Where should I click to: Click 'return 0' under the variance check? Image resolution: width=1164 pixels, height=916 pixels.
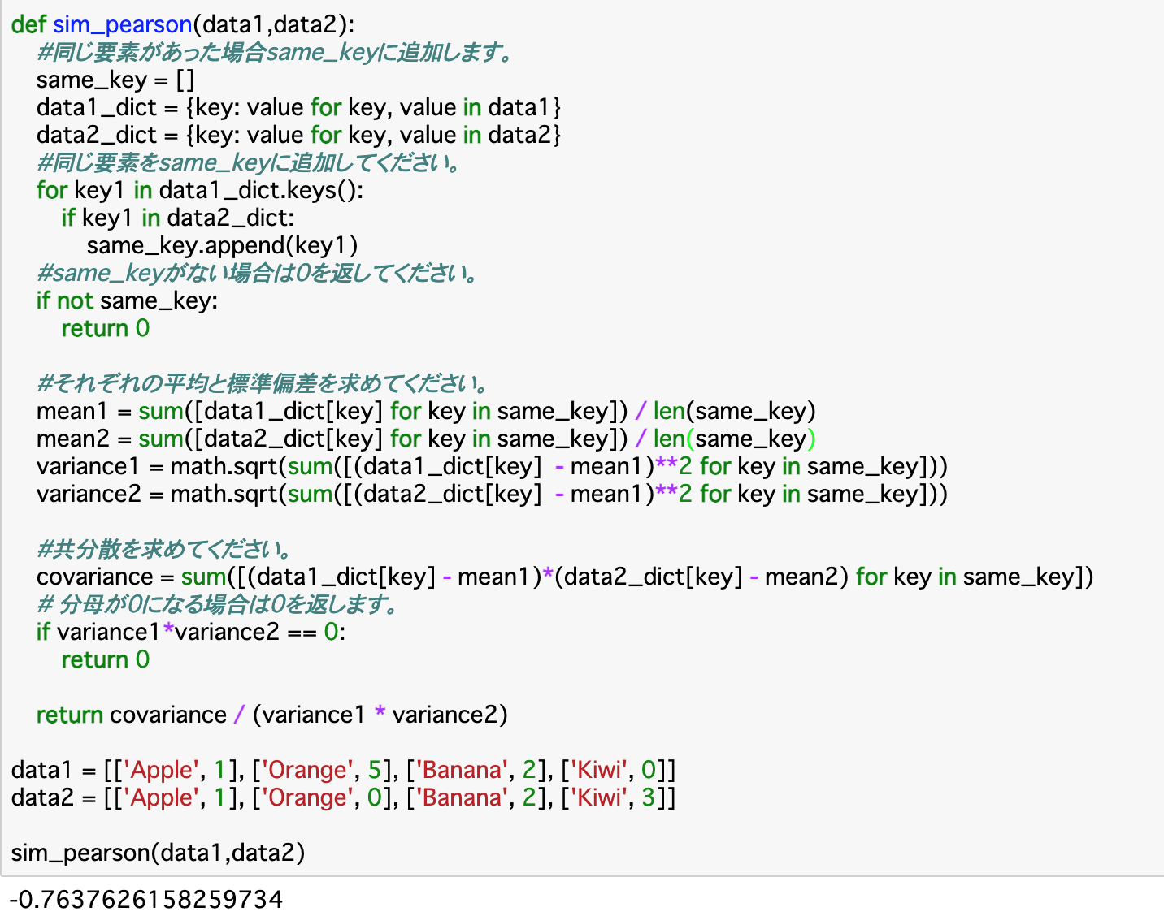[106, 659]
